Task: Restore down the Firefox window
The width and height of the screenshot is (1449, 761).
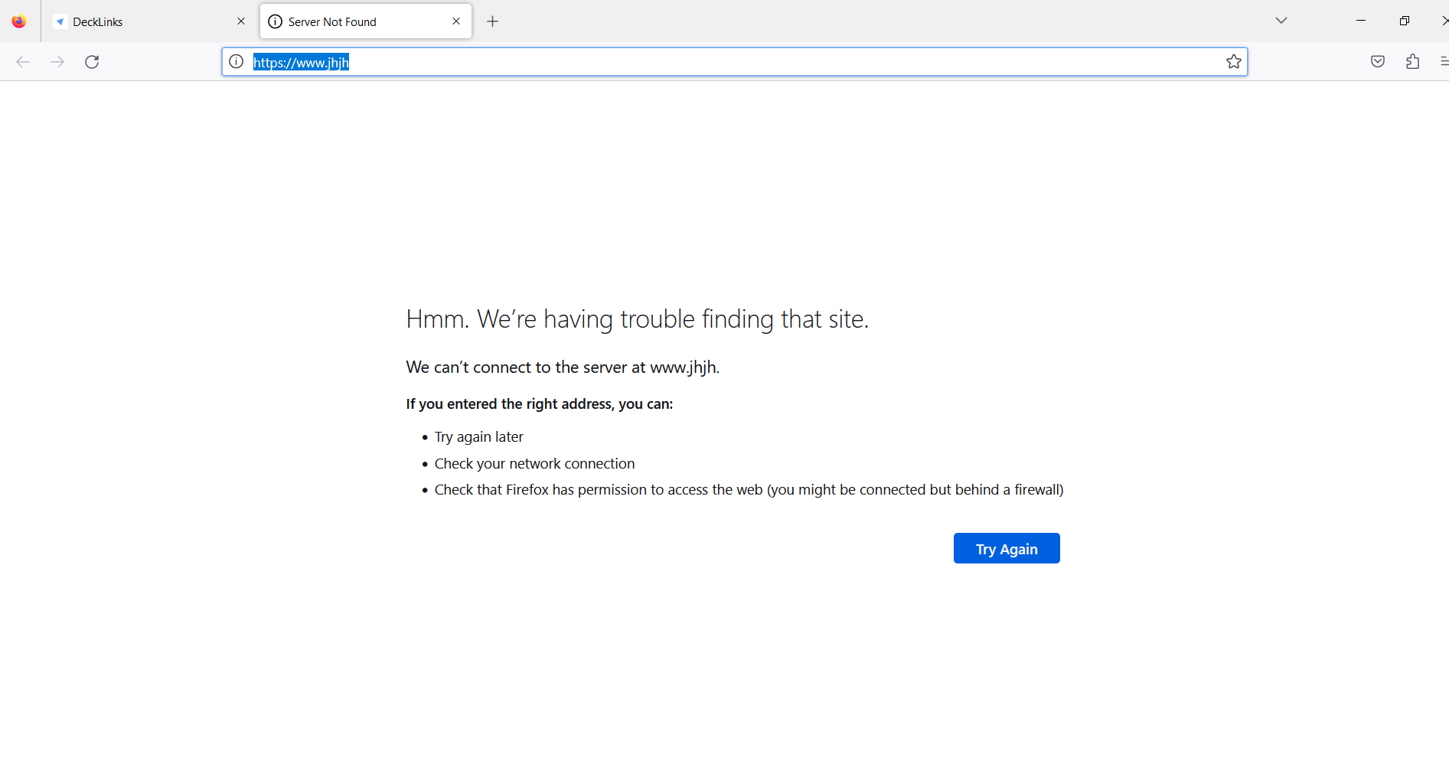Action: click(x=1405, y=21)
